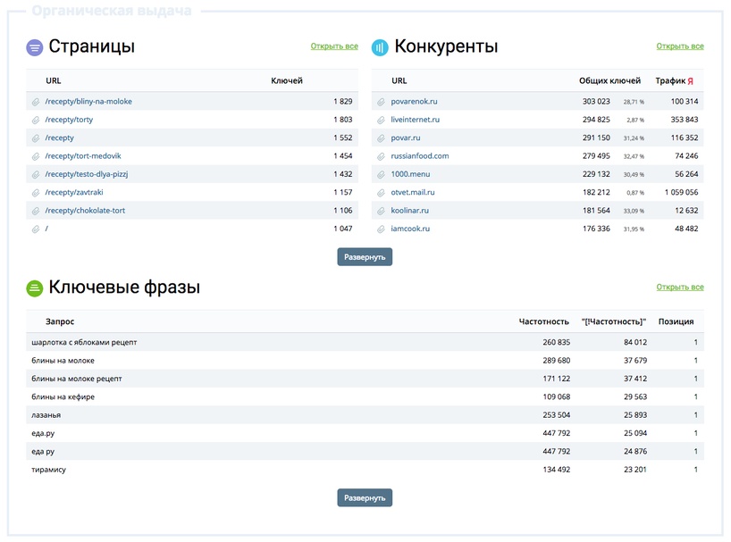The image size is (731, 542).
Task: Click the paperclip icon beside /recepty/zavtraki
Action: pos(34,192)
